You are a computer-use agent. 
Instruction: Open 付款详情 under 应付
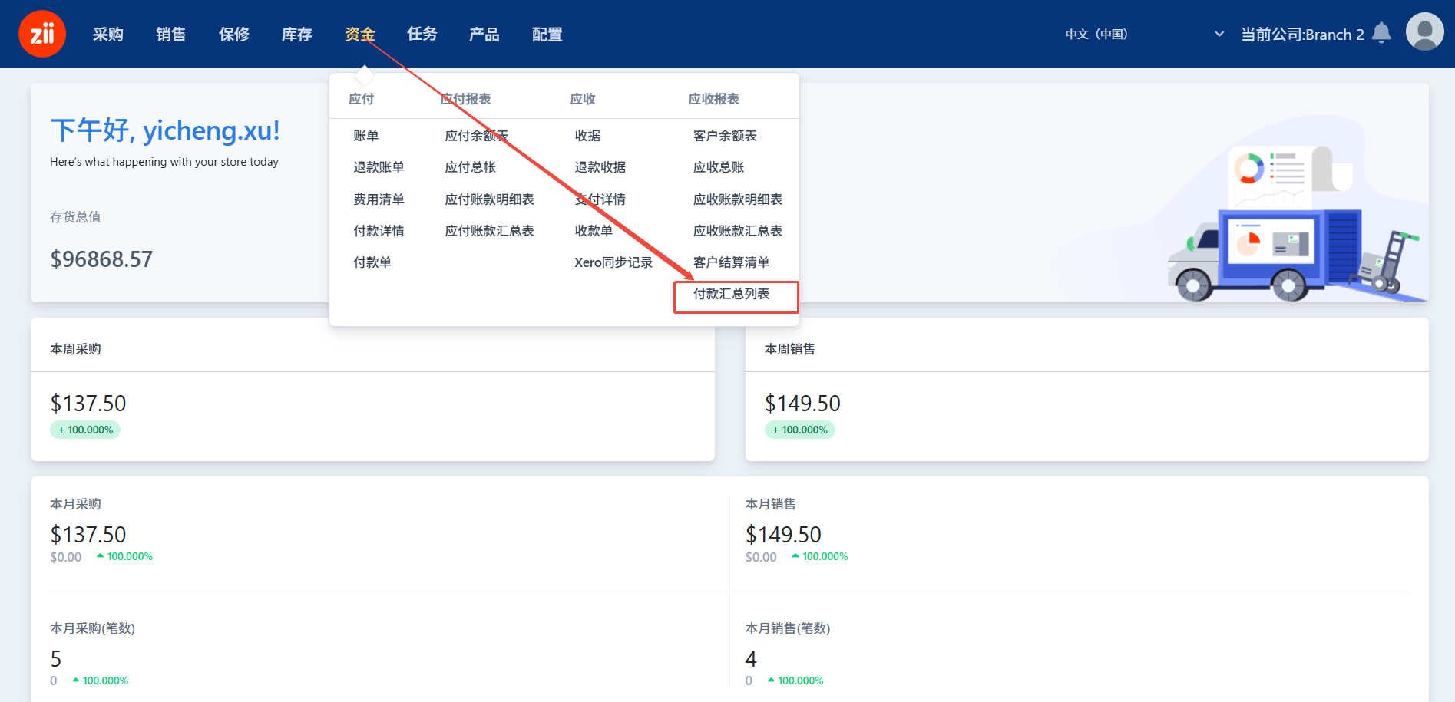tap(379, 231)
